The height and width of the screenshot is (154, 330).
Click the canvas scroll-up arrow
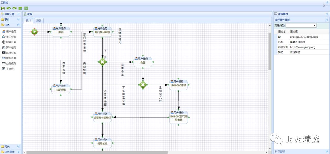(270, 25)
